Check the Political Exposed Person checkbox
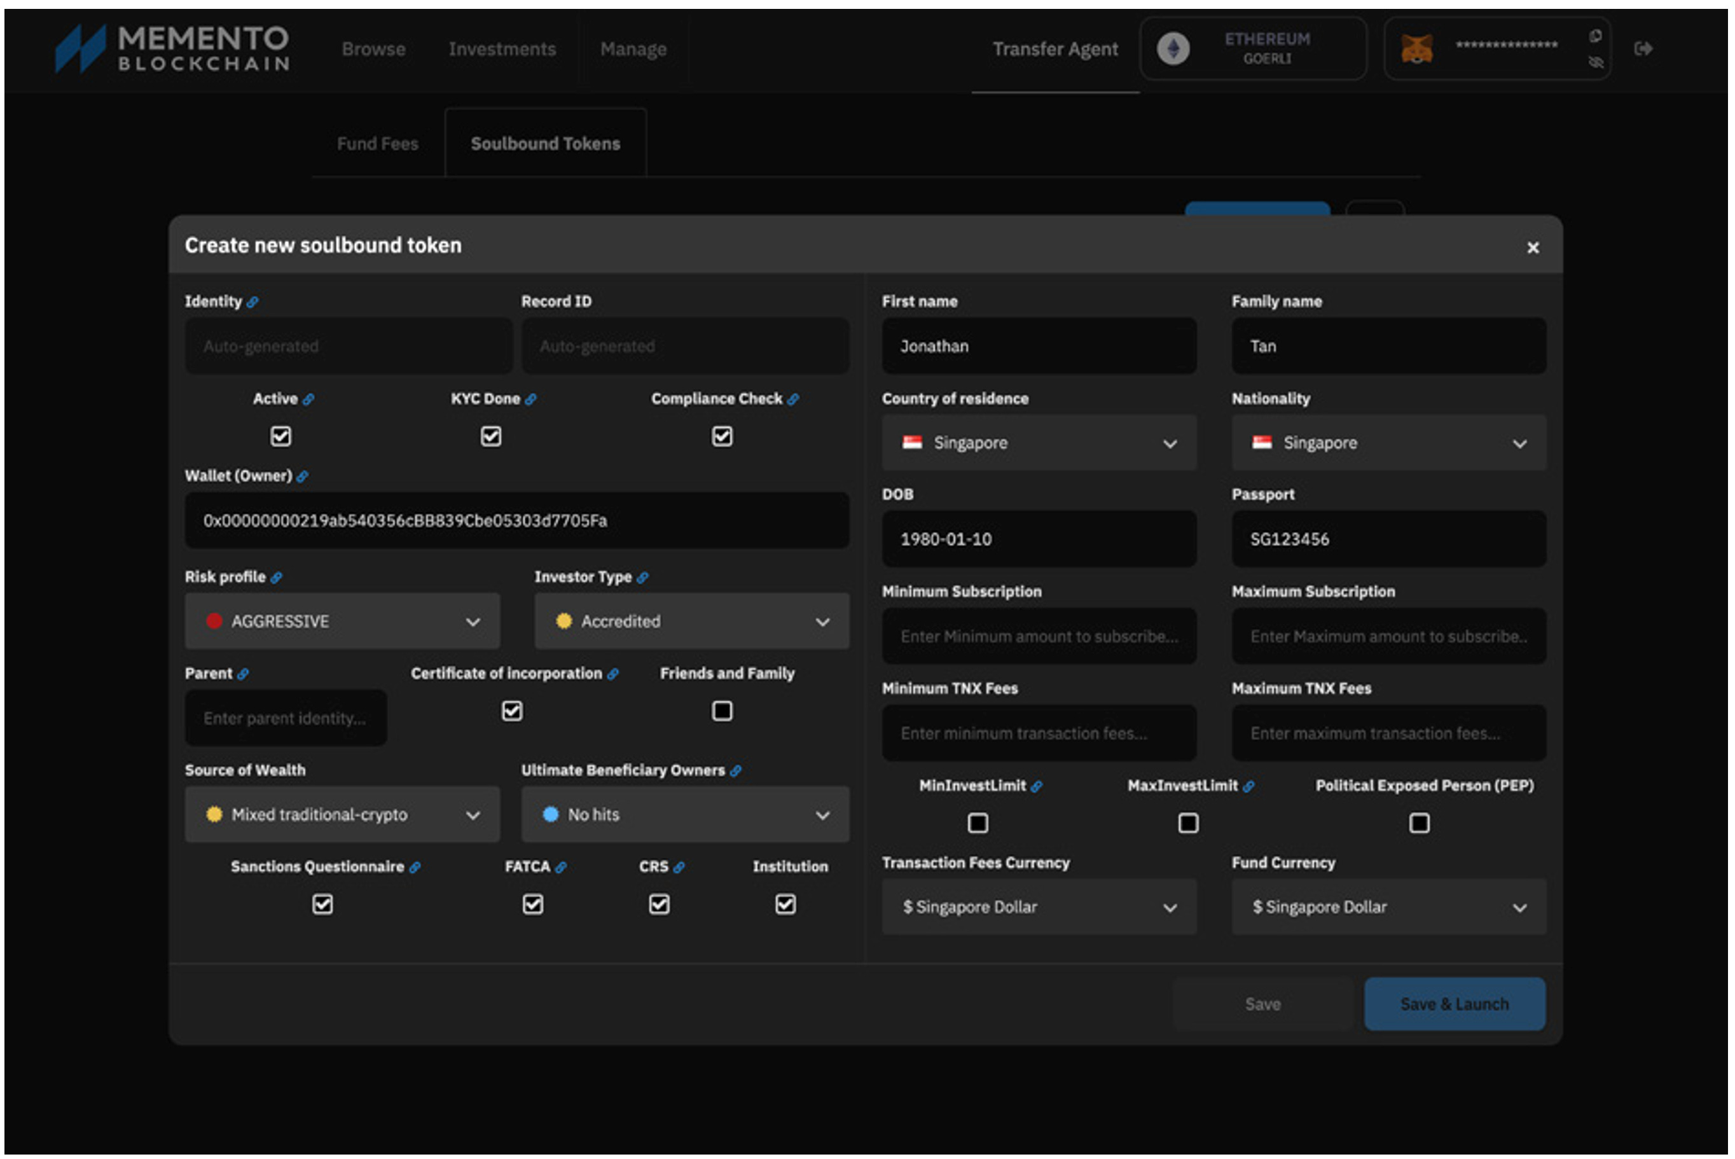Screen dimensions: 1735x1159 pyautogui.click(x=1419, y=823)
